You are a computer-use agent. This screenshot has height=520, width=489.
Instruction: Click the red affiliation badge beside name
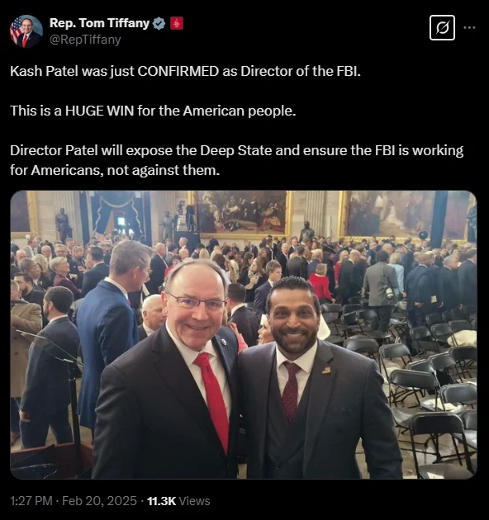coord(177,24)
